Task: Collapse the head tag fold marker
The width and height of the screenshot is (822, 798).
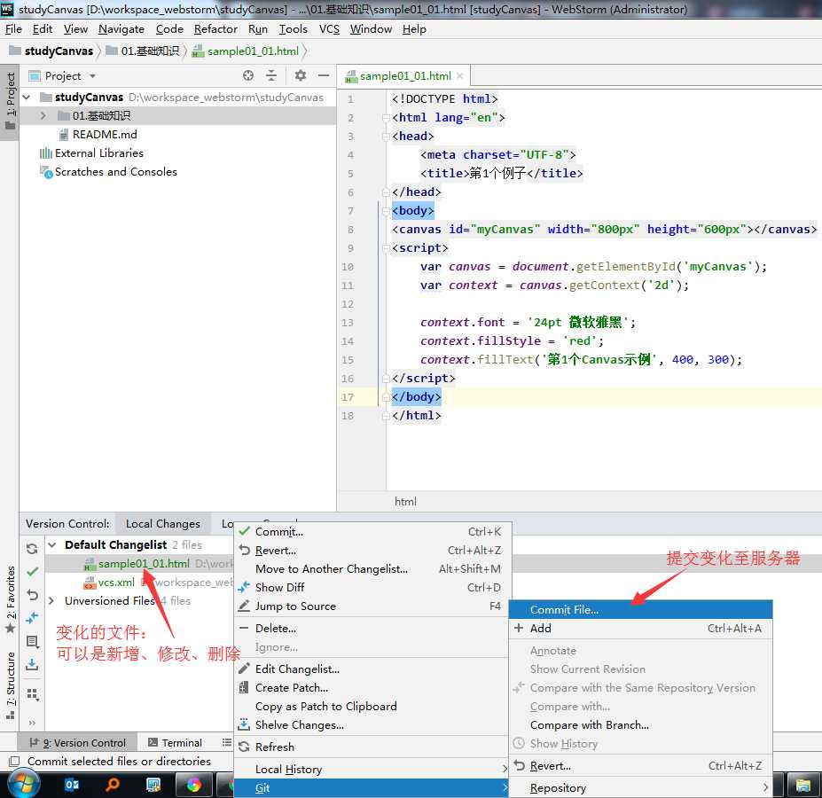Action: [387, 137]
